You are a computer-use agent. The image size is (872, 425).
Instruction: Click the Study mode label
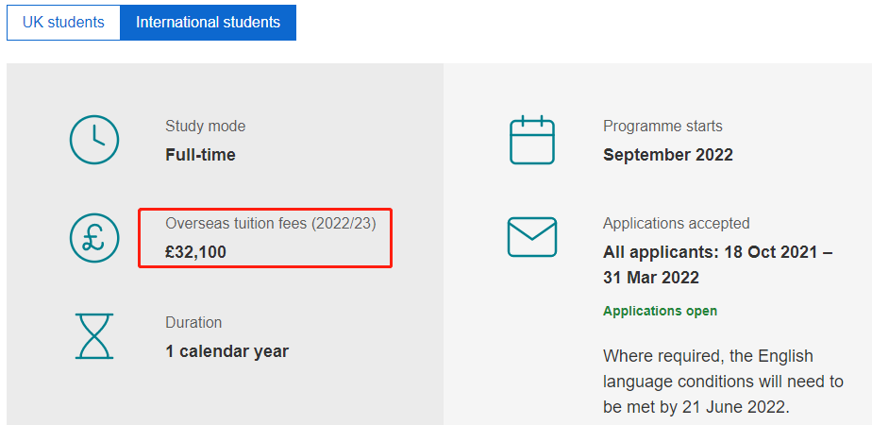tap(205, 127)
